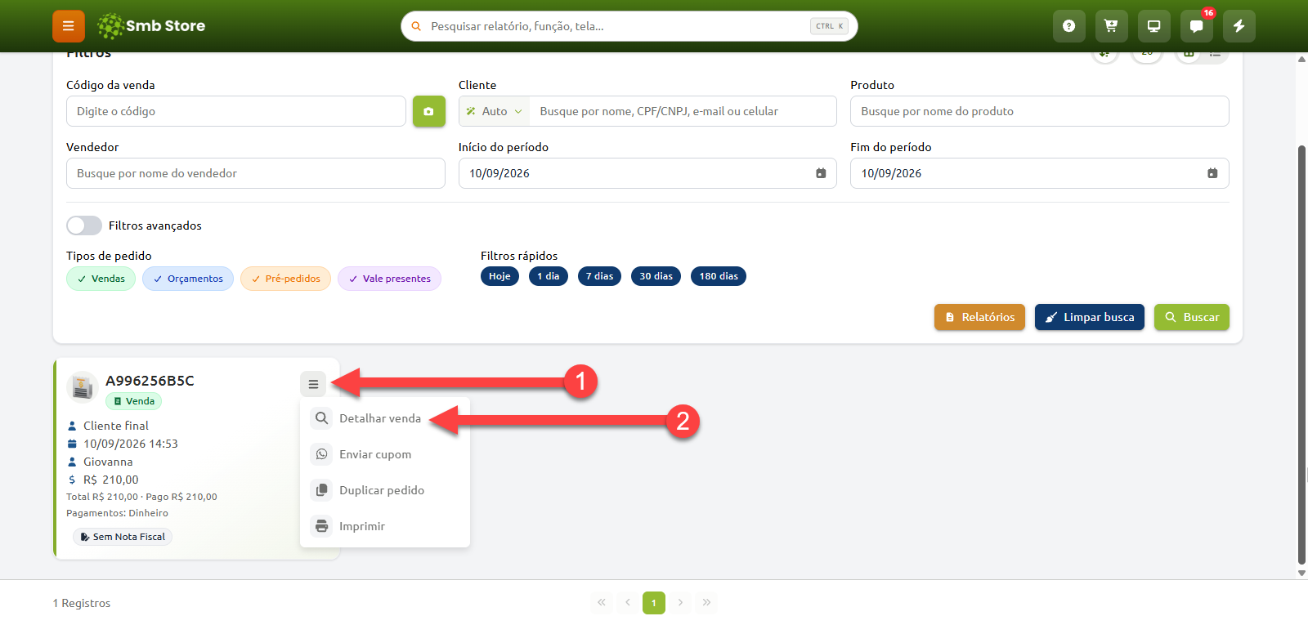1308x625 pixels.
Task: Click the Fim do período date field
Action: [x=1039, y=173]
